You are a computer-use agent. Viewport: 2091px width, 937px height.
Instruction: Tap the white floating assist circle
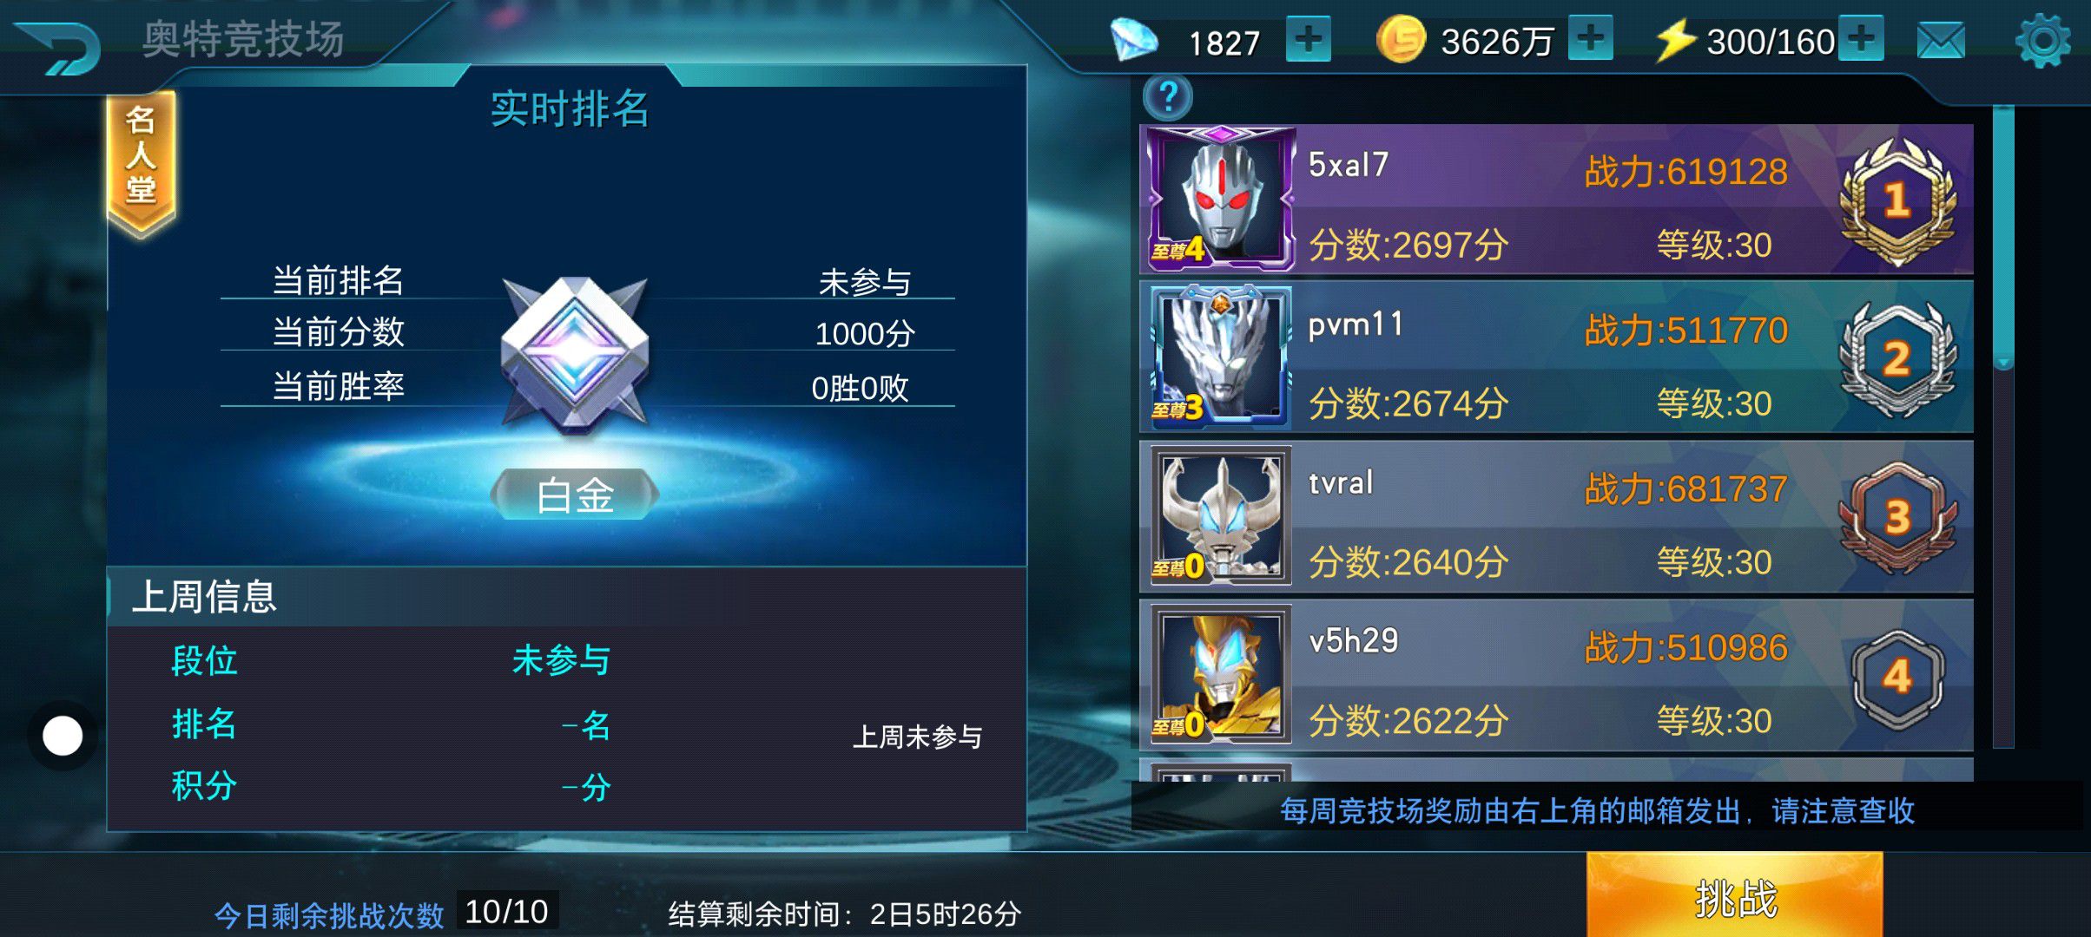coord(63,736)
